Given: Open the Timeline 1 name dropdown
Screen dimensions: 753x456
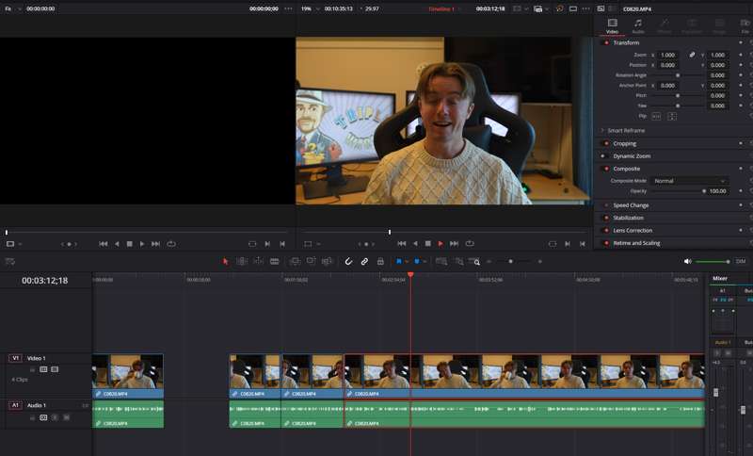Looking at the screenshot, I should click(x=444, y=8).
